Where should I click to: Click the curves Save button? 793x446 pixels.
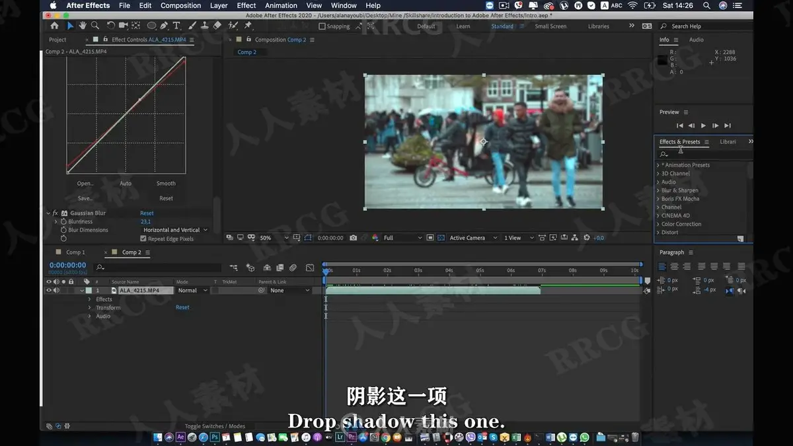click(85, 198)
